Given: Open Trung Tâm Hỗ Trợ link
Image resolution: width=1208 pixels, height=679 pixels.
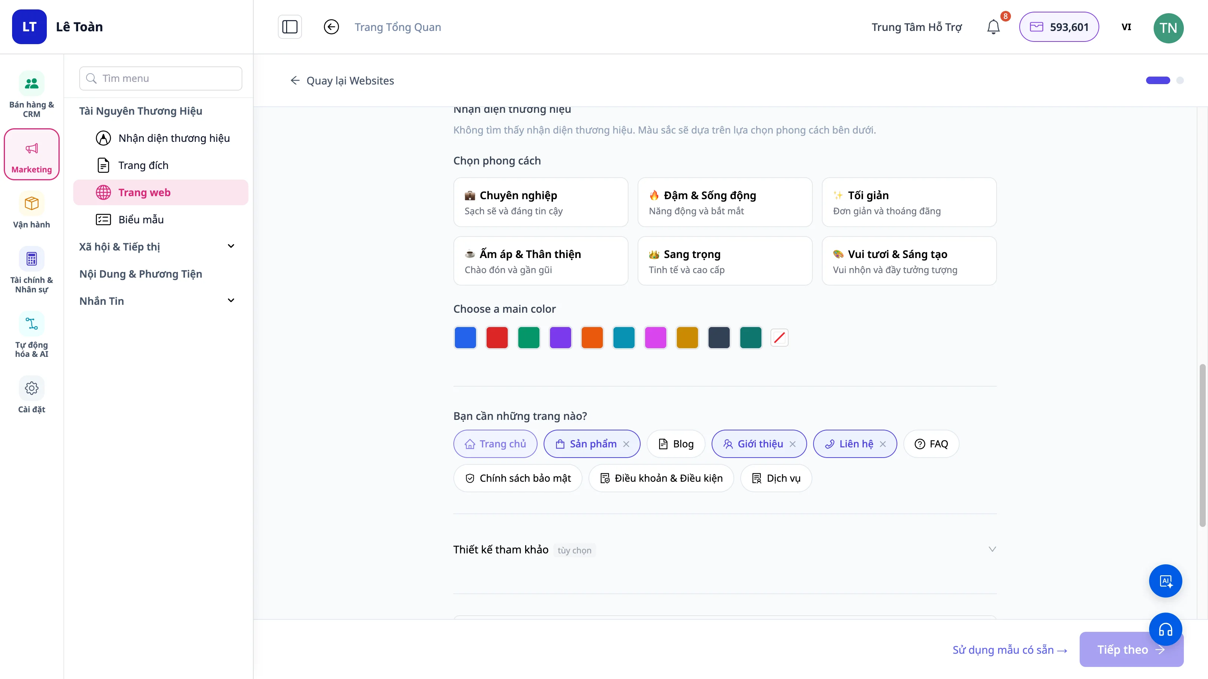Looking at the screenshot, I should (916, 27).
